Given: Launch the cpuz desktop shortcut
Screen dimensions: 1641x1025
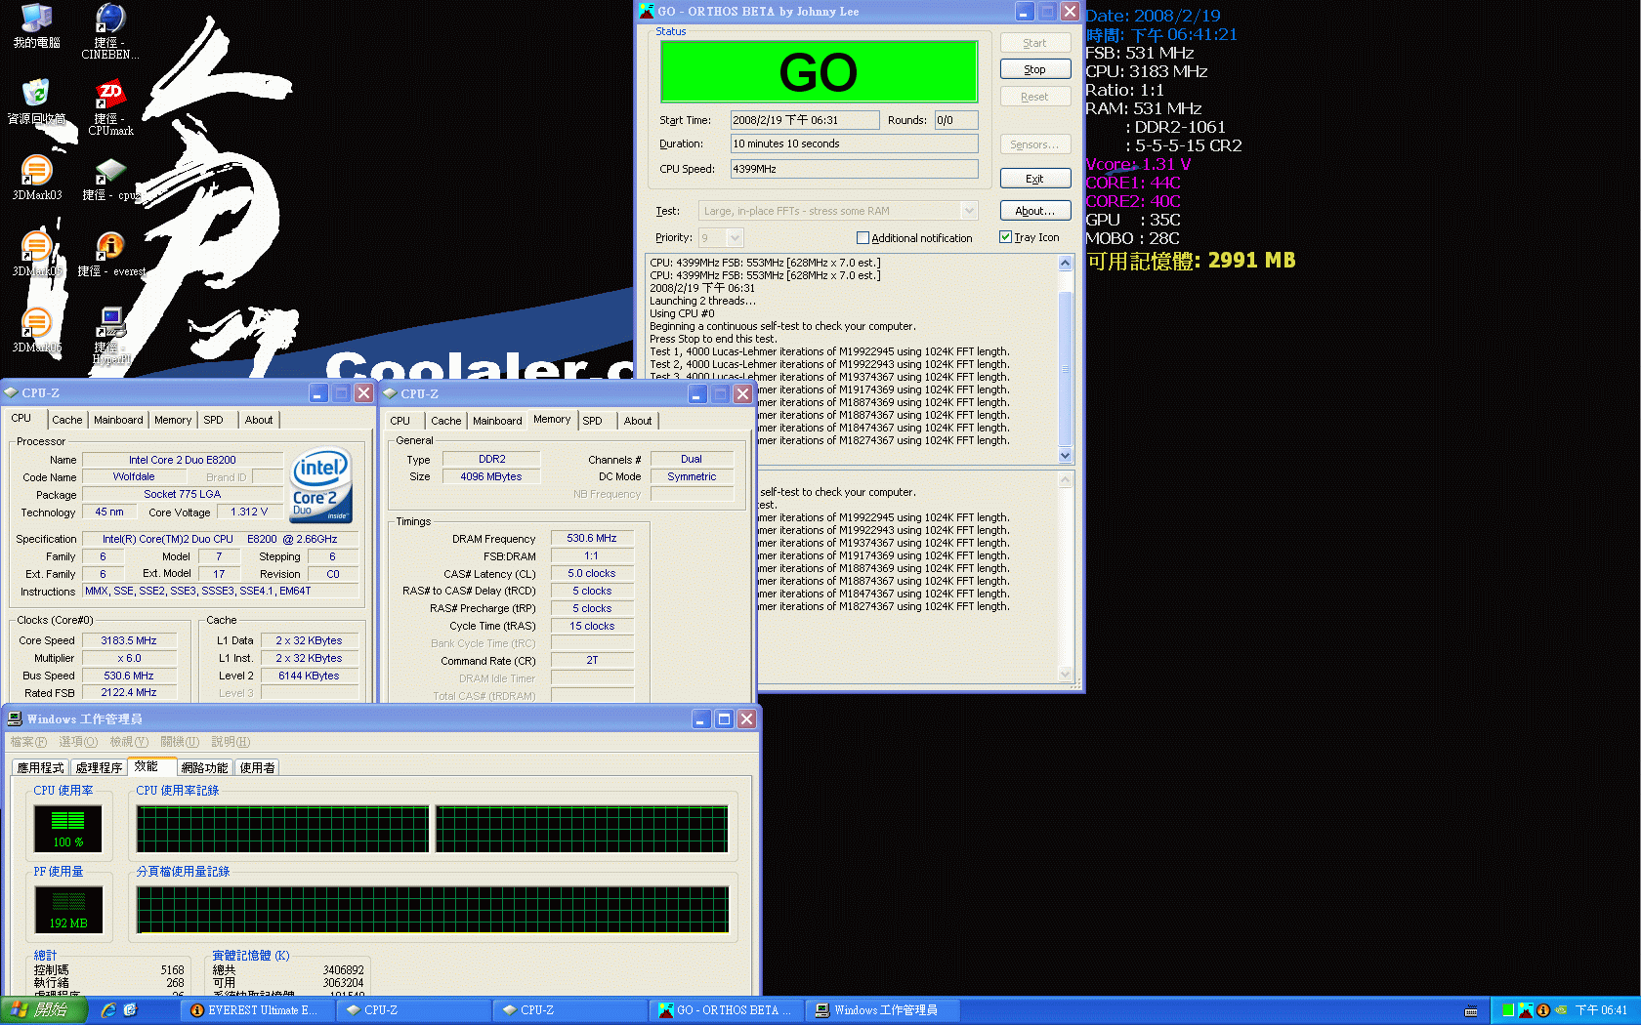Looking at the screenshot, I should coord(110,178).
